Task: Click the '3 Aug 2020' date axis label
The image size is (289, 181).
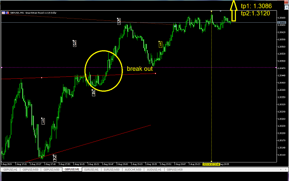Action: tap(6, 164)
